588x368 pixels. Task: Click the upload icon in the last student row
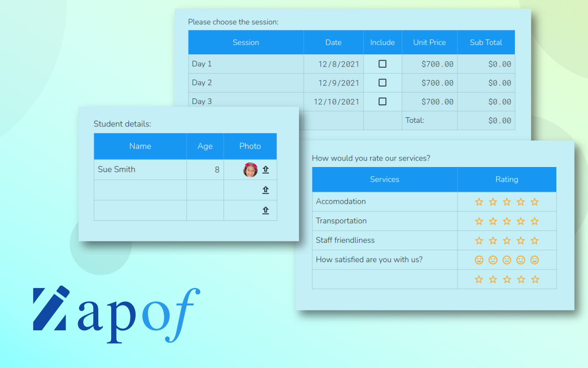[x=266, y=210]
